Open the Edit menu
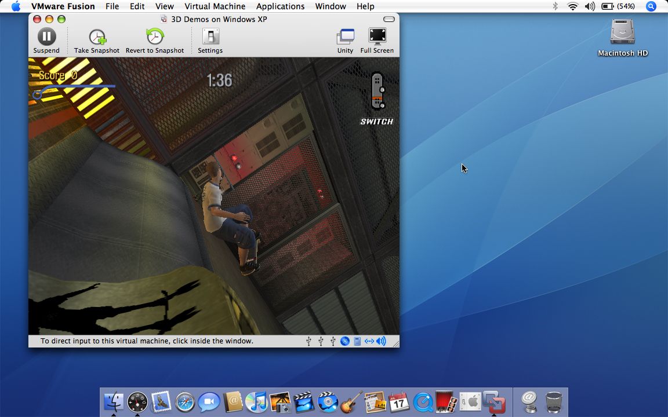Image resolution: width=668 pixels, height=417 pixels. coord(137,6)
